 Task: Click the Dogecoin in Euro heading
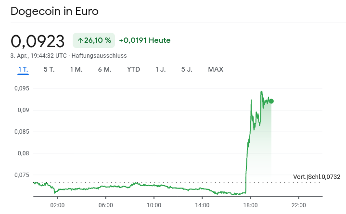point(54,11)
